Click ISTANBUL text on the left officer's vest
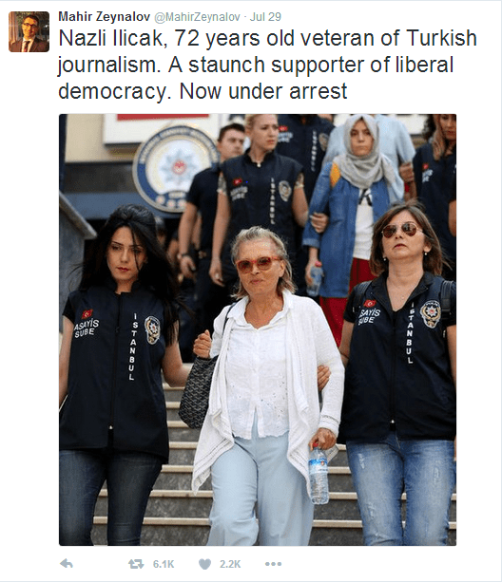The width and height of the screenshot is (502, 582). click(x=133, y=347)
